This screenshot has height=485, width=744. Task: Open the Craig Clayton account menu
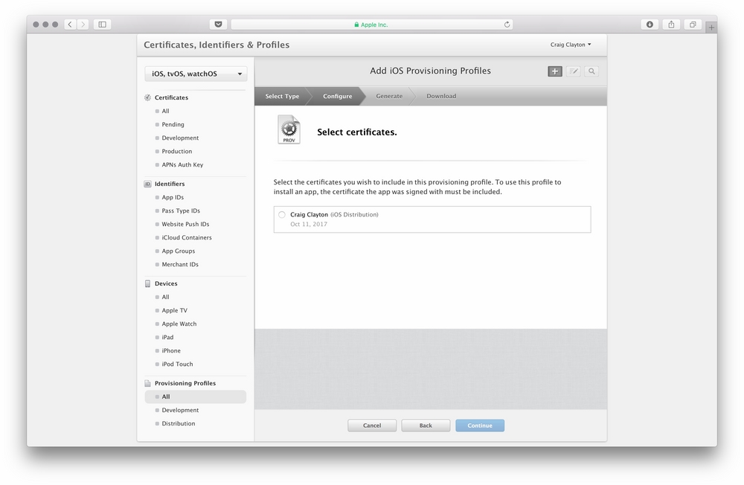coord(571,45)
